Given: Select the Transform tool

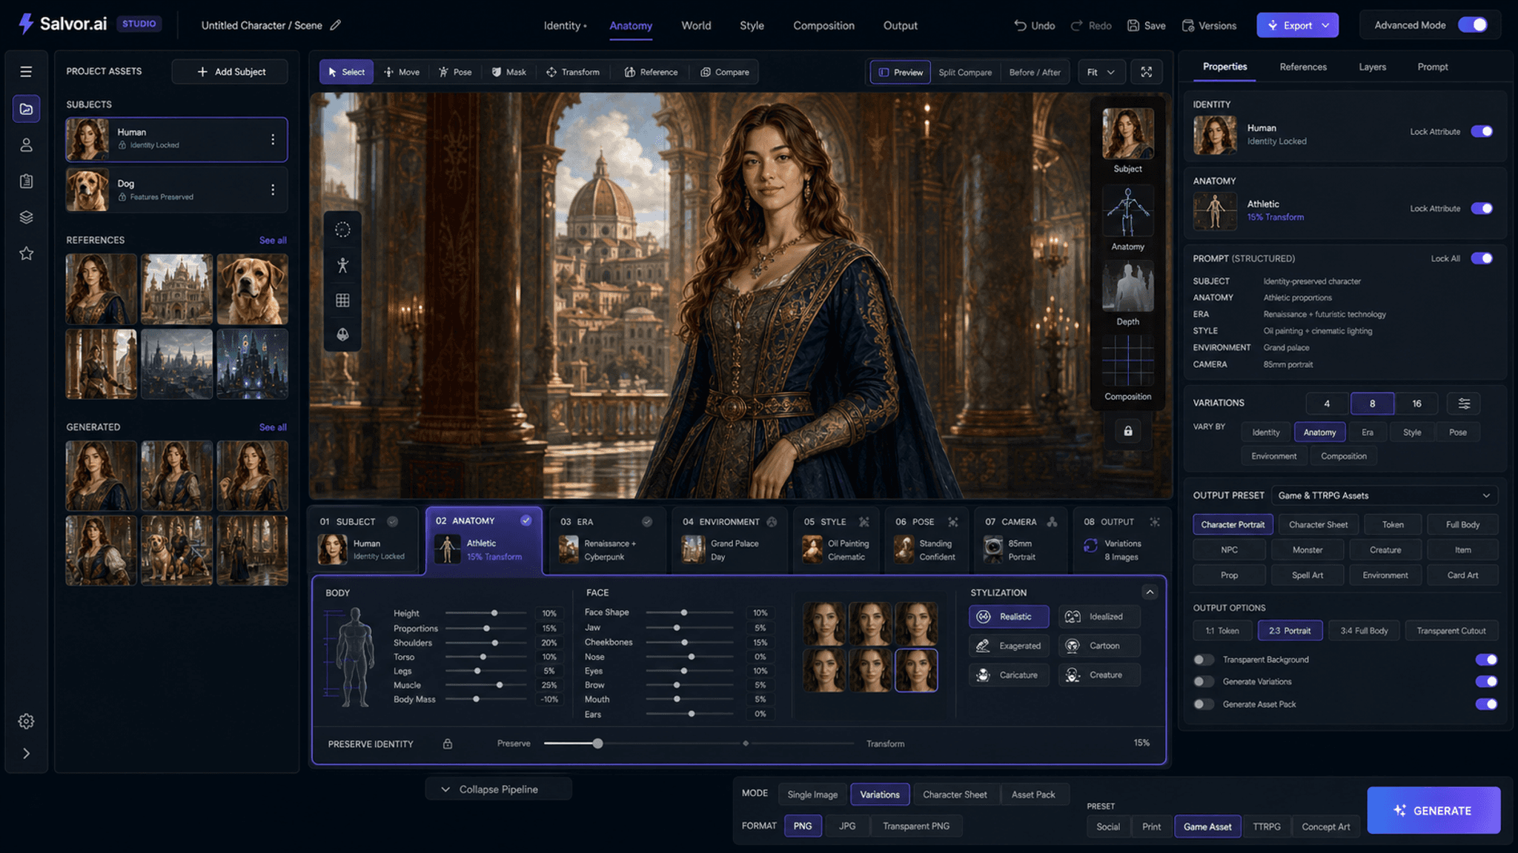Looking at the screenshot, I should coord(573,72).
